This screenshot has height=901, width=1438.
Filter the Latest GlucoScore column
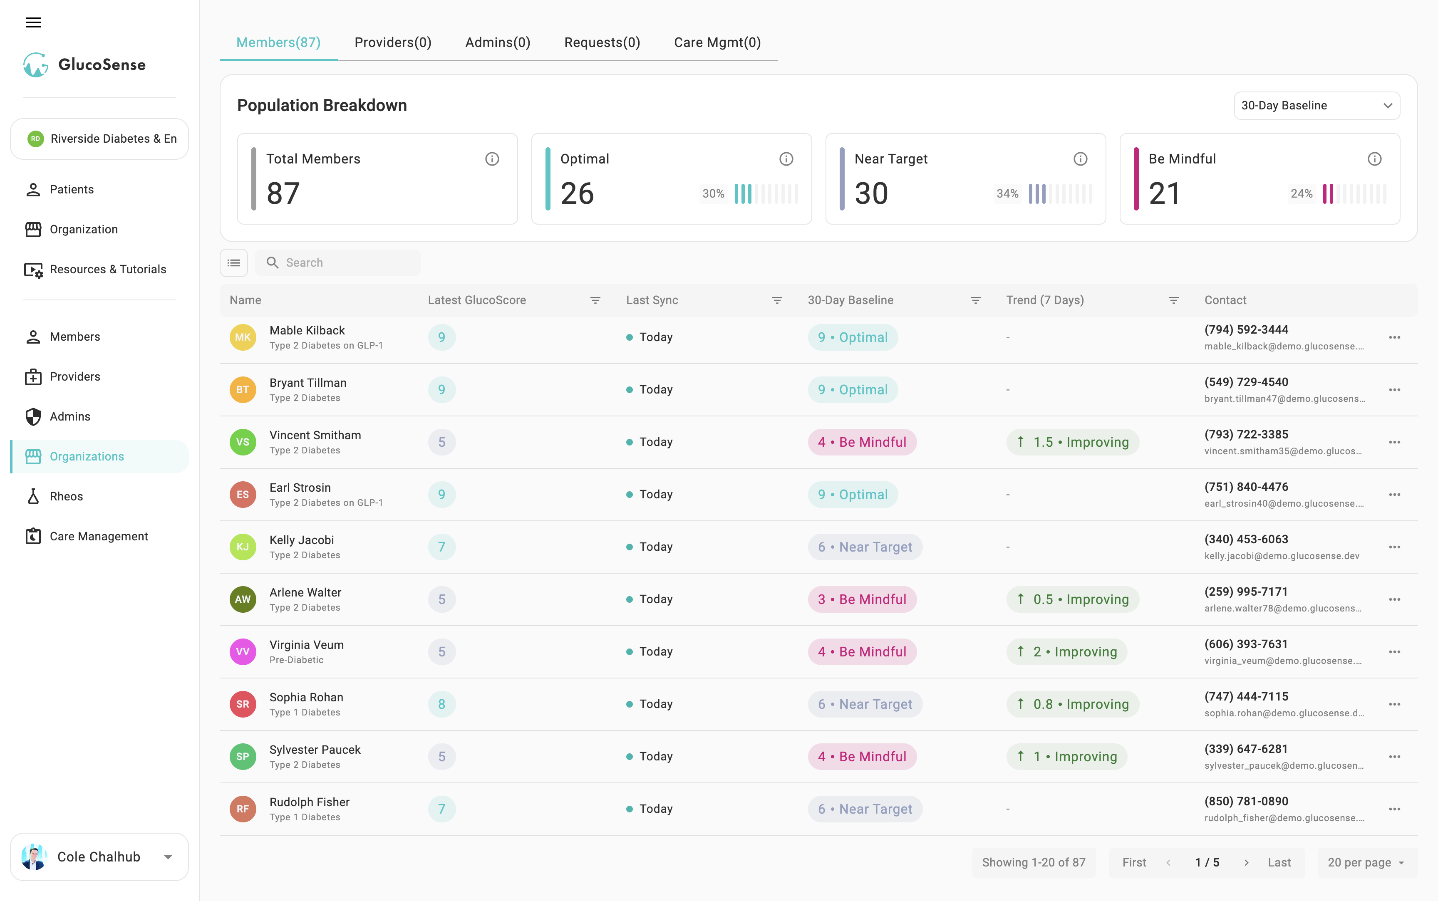tap(595, 300)
